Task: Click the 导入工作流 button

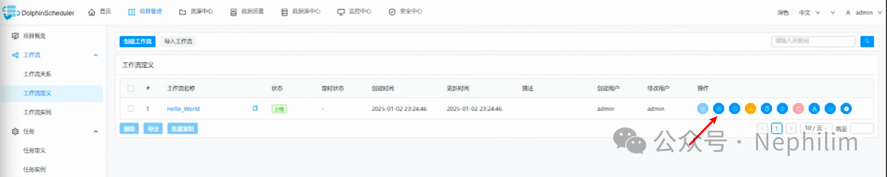Action: 178,41
